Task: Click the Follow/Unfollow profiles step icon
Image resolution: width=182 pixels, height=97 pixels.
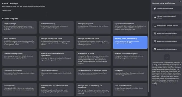Action: (x=155, y=9)
